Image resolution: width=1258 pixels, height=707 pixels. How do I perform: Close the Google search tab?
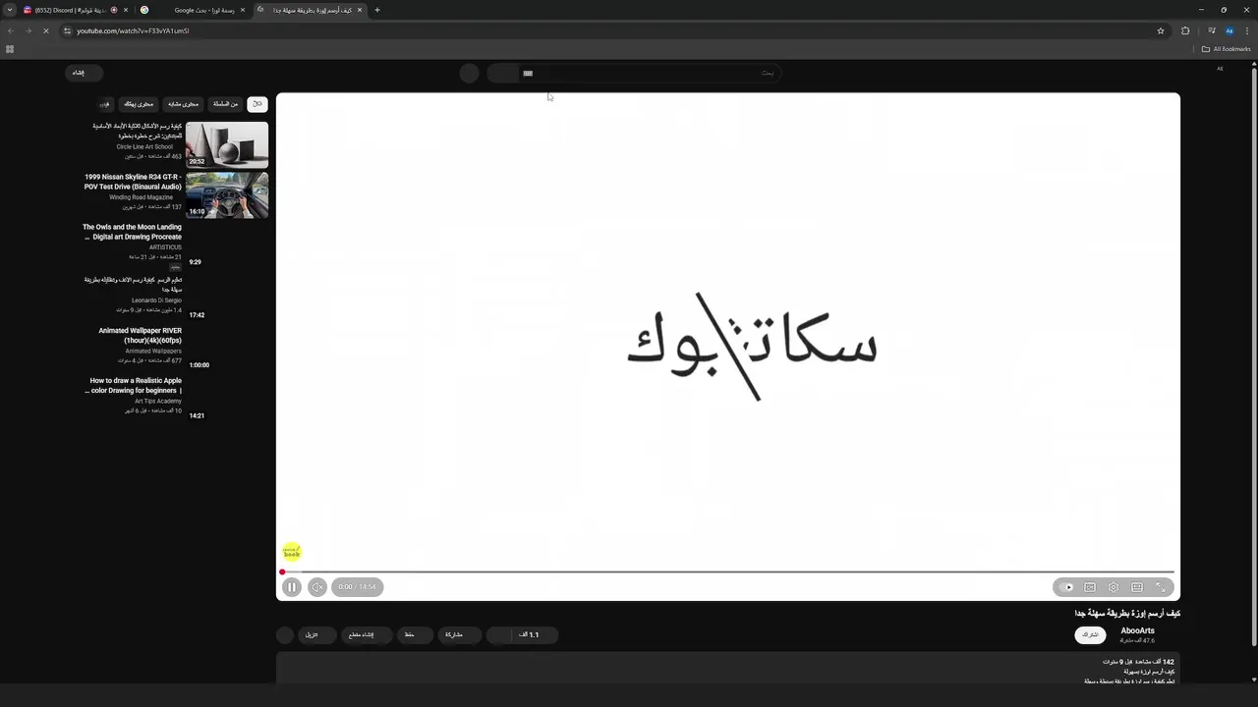click(x=243, y=10)
